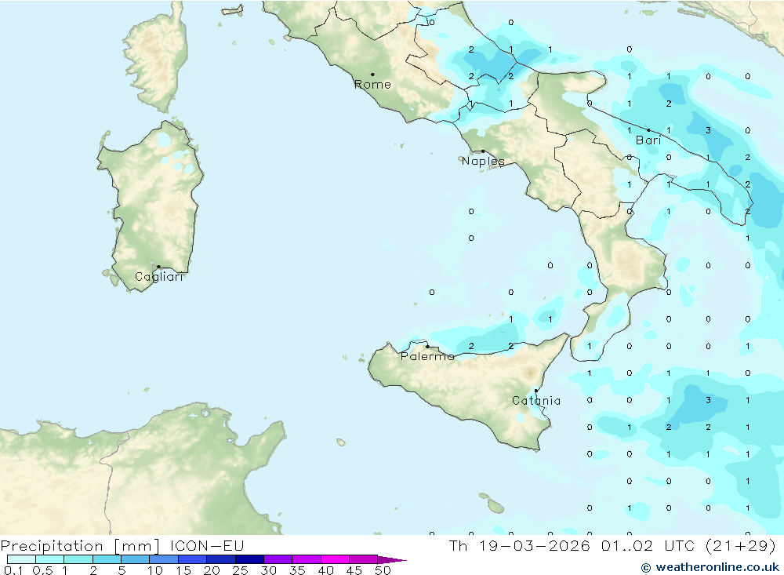Click the Catania city label
784x575 pixels.
click(536, 401)
